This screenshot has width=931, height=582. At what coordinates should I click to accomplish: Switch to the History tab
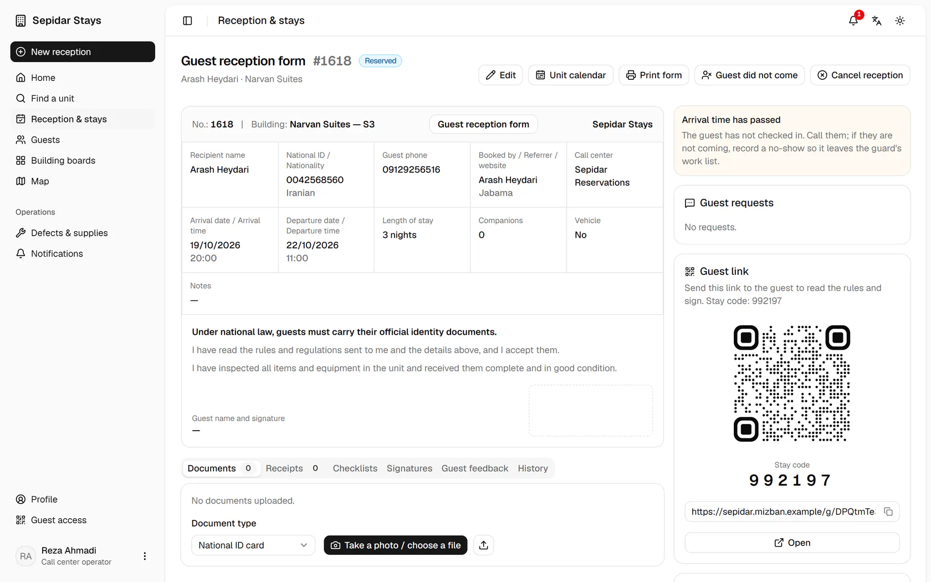click(533, 468)
